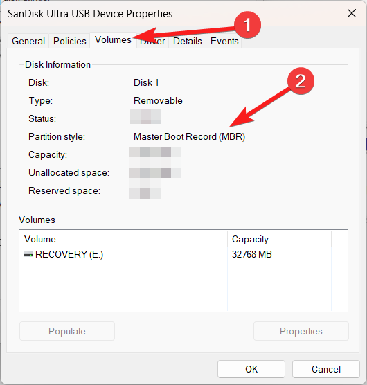
Task: Click the 32768 MB capacity cell
Action: coord(252,254)
